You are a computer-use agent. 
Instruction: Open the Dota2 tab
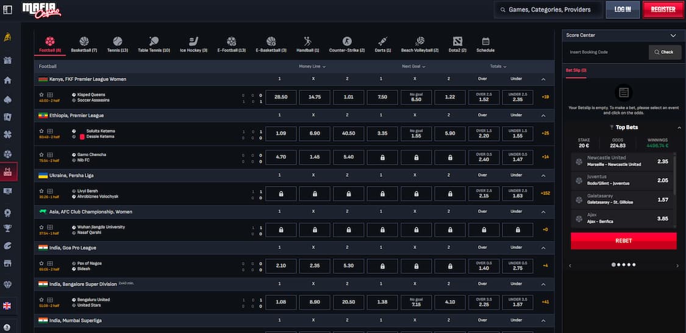[x=457, y=45]
